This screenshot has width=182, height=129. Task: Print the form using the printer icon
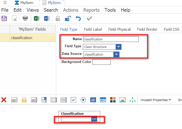pyautogui.click(x=25, y=18)
